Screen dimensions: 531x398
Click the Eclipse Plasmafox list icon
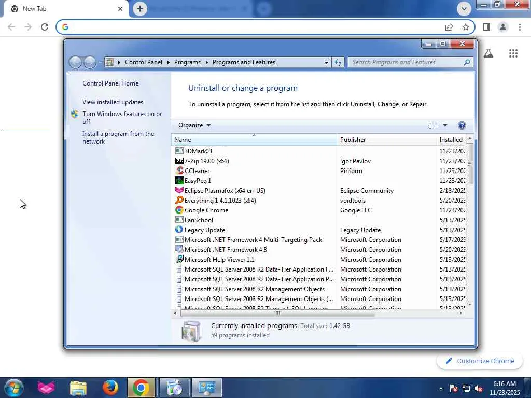click(x=179, y=190)
